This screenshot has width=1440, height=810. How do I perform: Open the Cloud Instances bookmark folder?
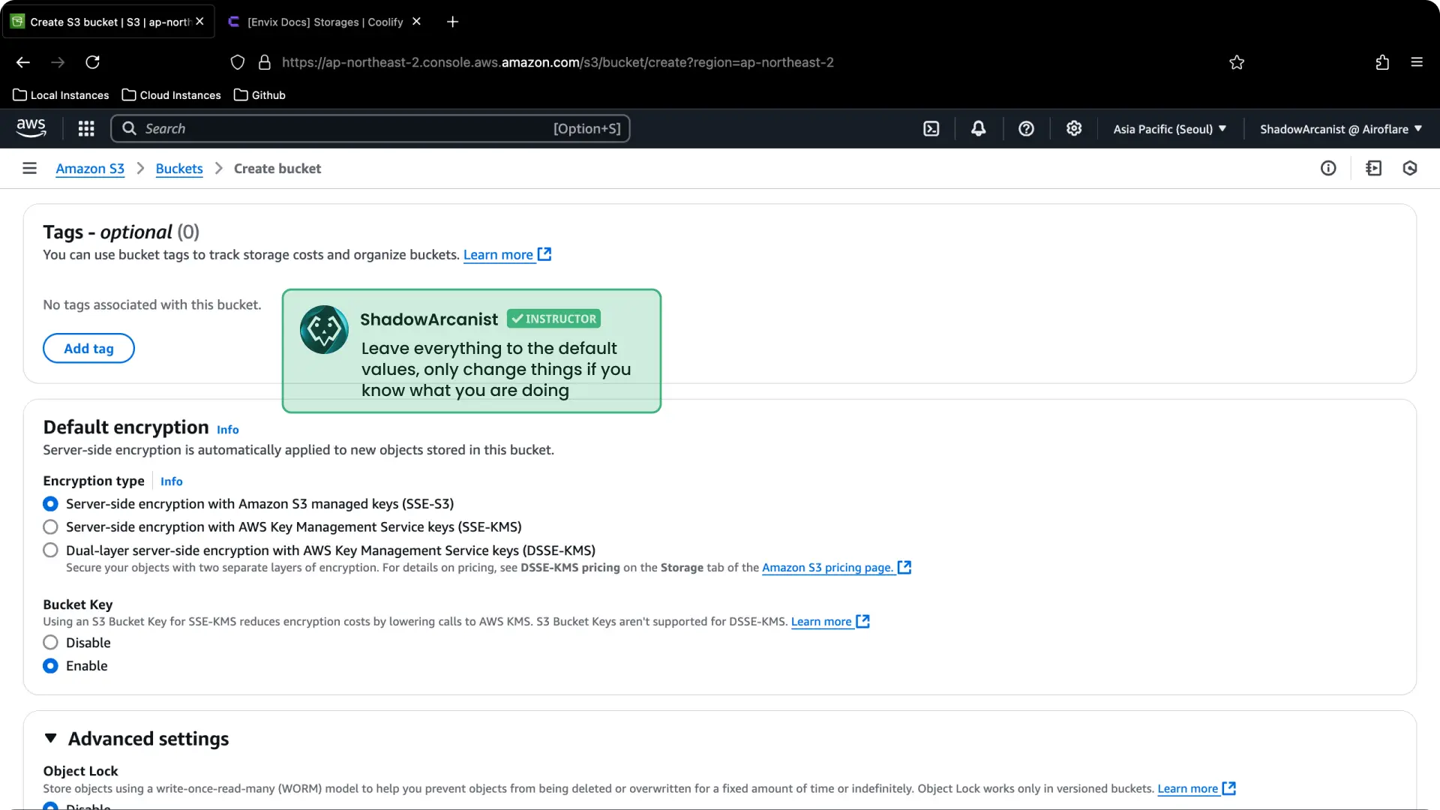tap(171, 94)
